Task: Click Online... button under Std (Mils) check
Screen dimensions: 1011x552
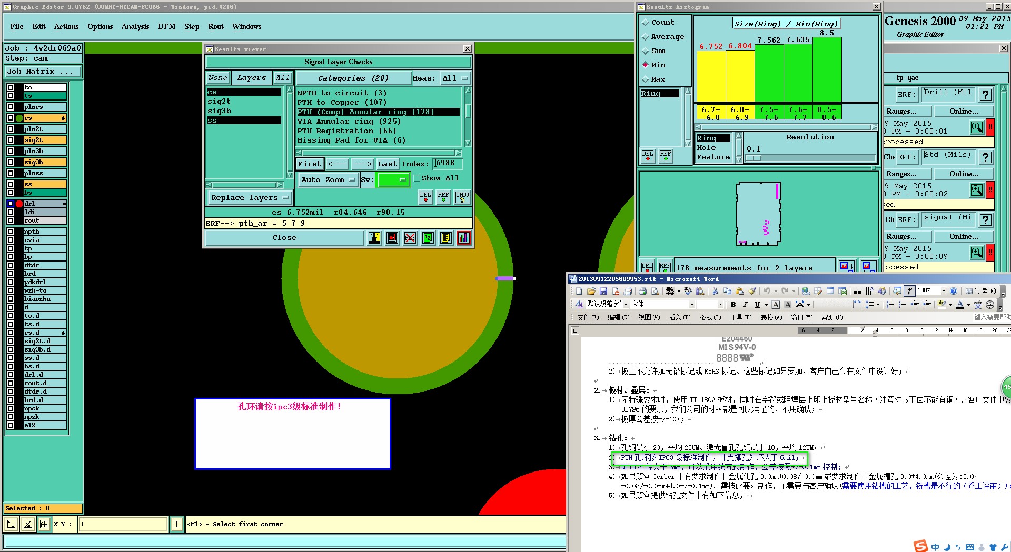Action: tap(964, 174)
